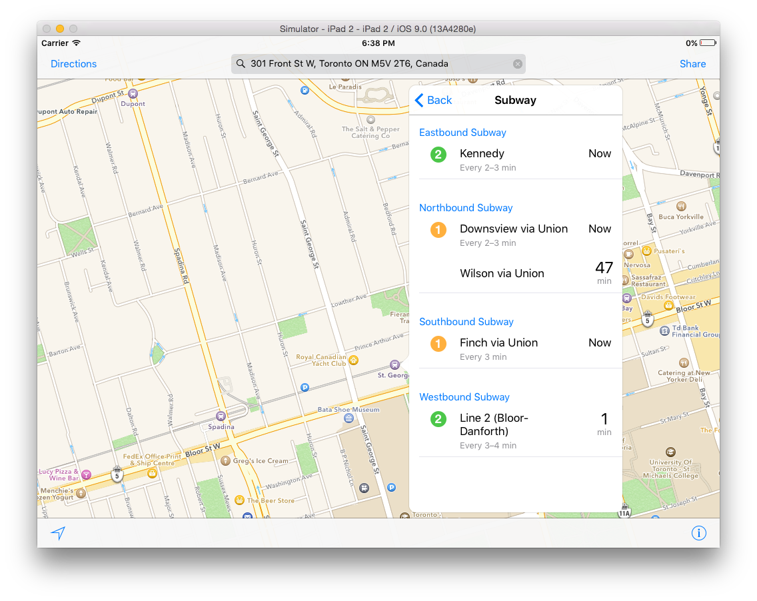Tap the FedEx Office Print pin
This screenshot has width=757, height=601.
pos(152,474)
